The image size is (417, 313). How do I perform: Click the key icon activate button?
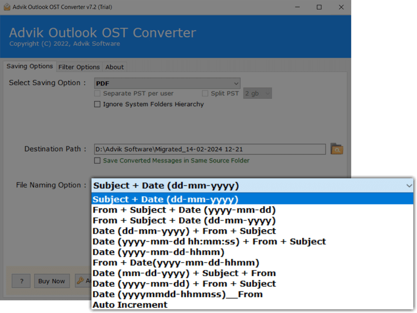click(x=83, y=281)
